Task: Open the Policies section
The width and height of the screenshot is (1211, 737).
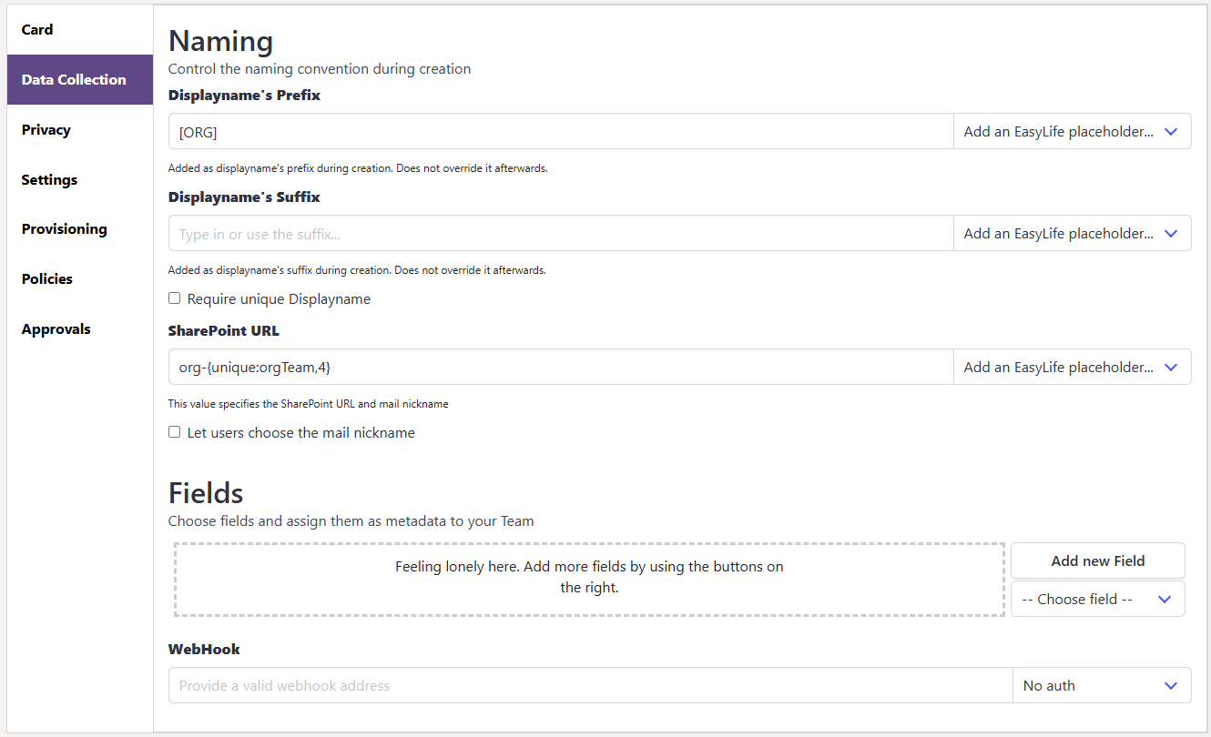Action: coord(47,279)
